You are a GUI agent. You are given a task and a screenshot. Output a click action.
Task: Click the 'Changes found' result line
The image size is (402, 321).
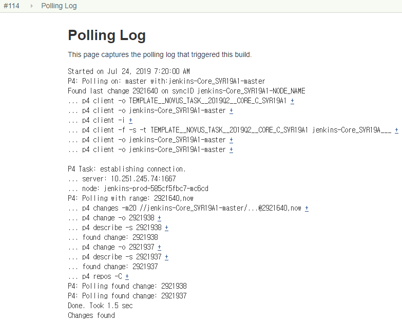91,315
